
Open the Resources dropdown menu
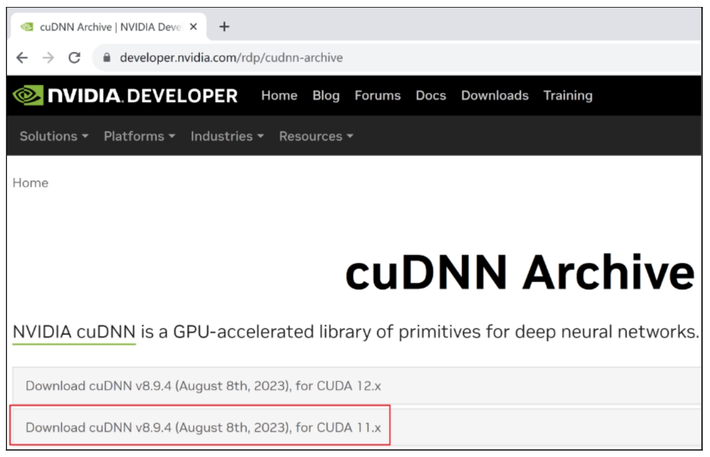point(316,136)
